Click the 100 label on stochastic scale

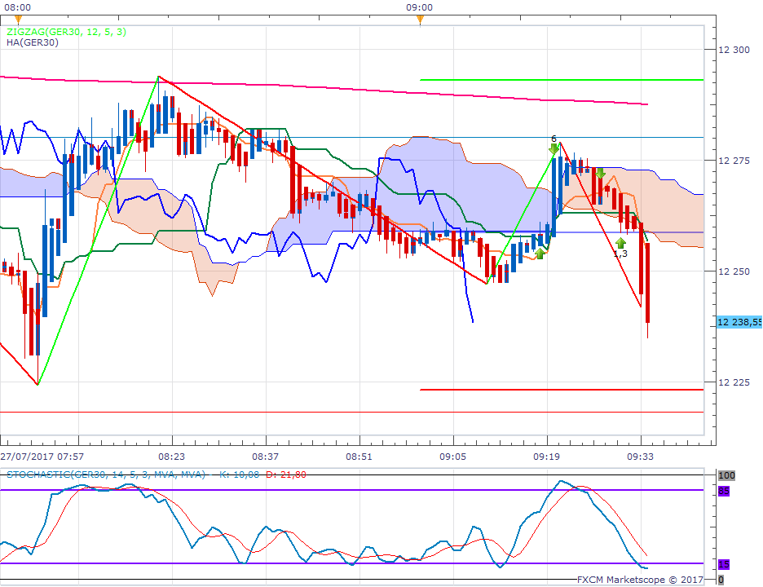[x=725, y=475]
